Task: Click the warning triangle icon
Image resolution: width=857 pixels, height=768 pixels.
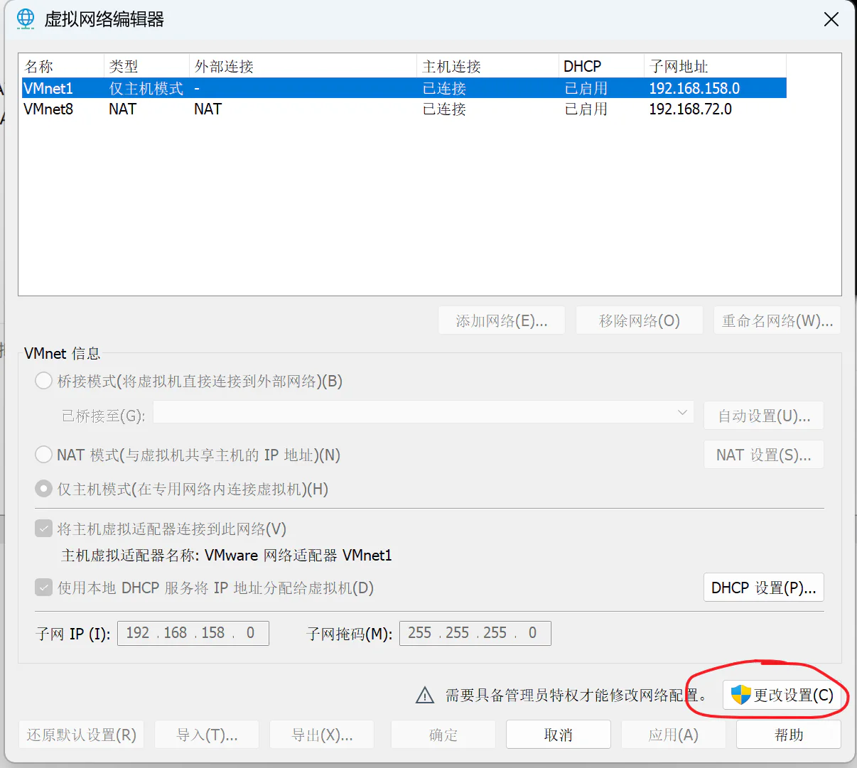Action: click(x=425, y=696)
